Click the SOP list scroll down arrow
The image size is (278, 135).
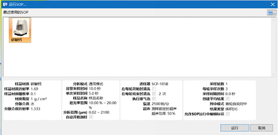click(x=273, y=74)
